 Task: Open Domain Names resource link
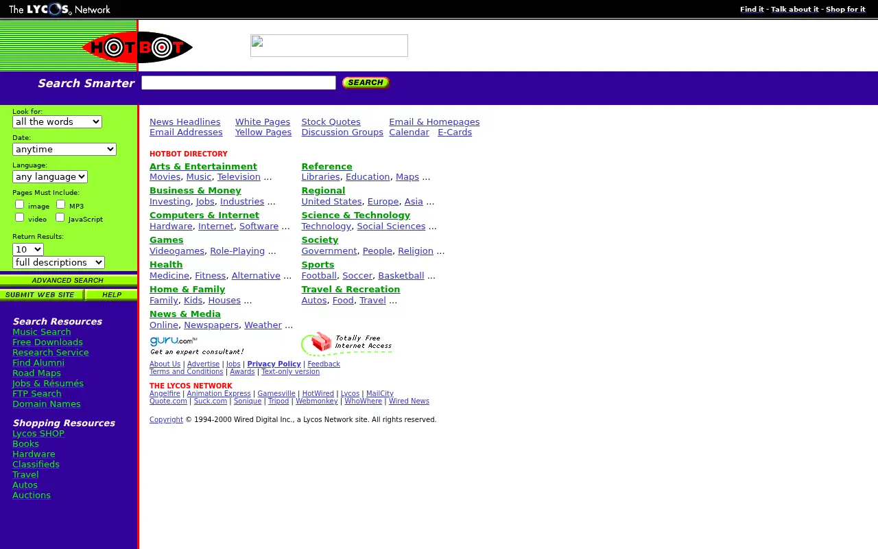point(47,404)
